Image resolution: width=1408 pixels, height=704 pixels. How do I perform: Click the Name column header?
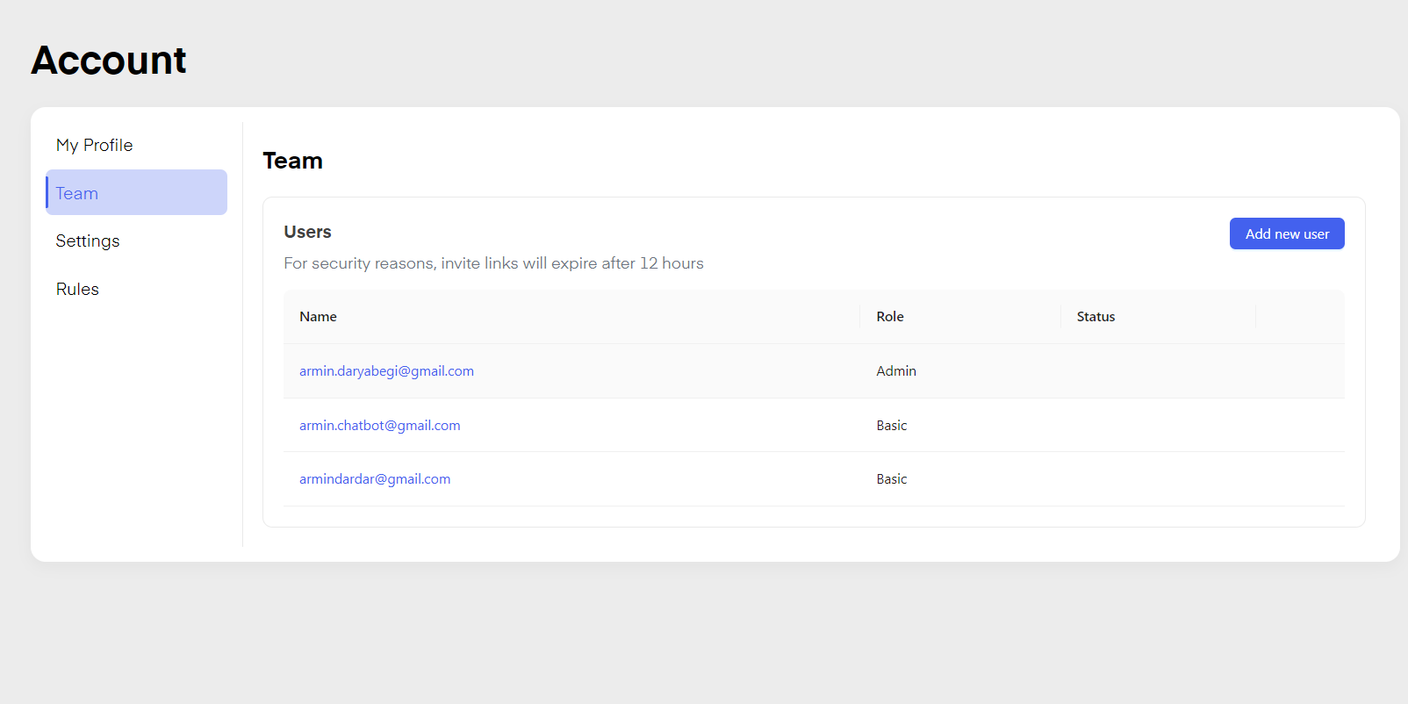(x=318, y=317)
